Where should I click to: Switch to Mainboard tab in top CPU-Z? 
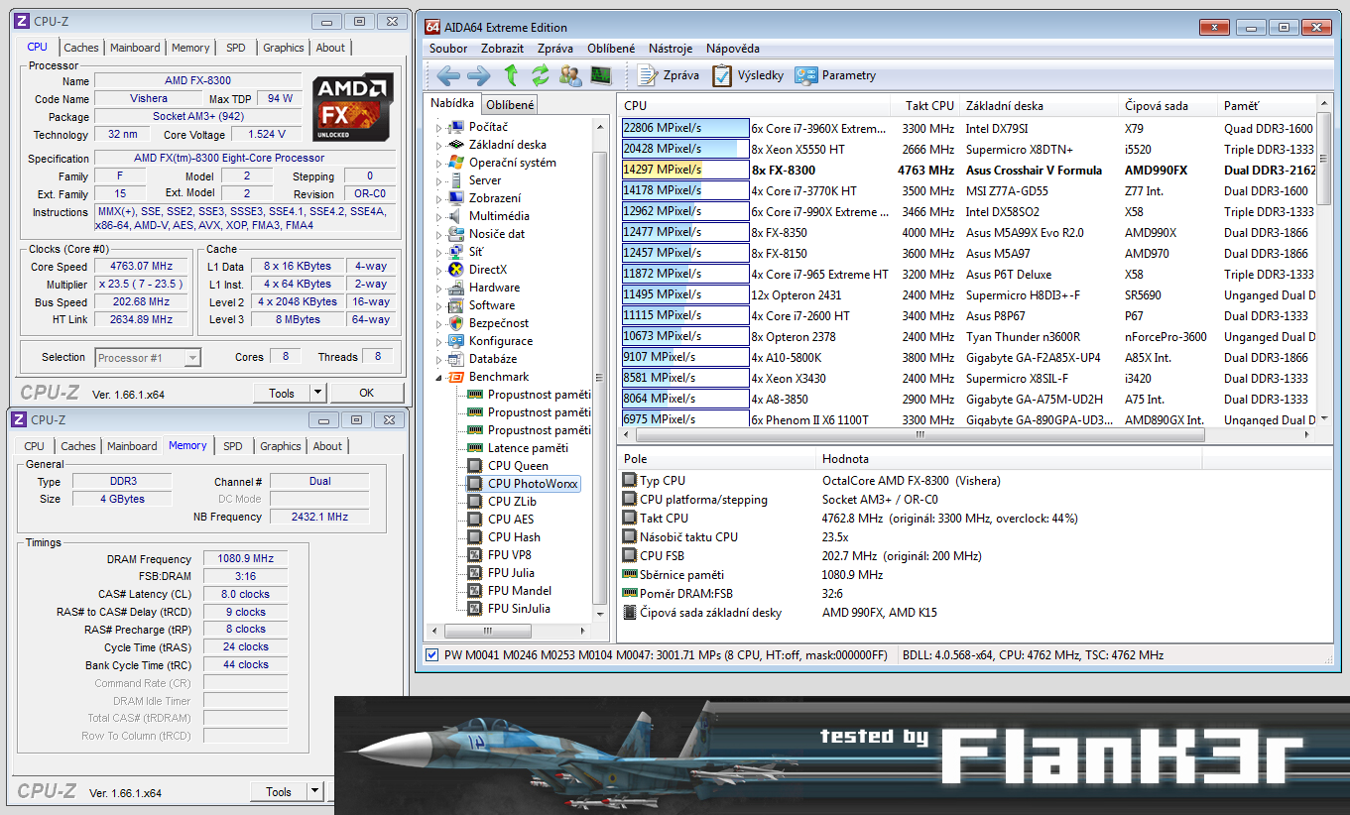pos(135,48)
